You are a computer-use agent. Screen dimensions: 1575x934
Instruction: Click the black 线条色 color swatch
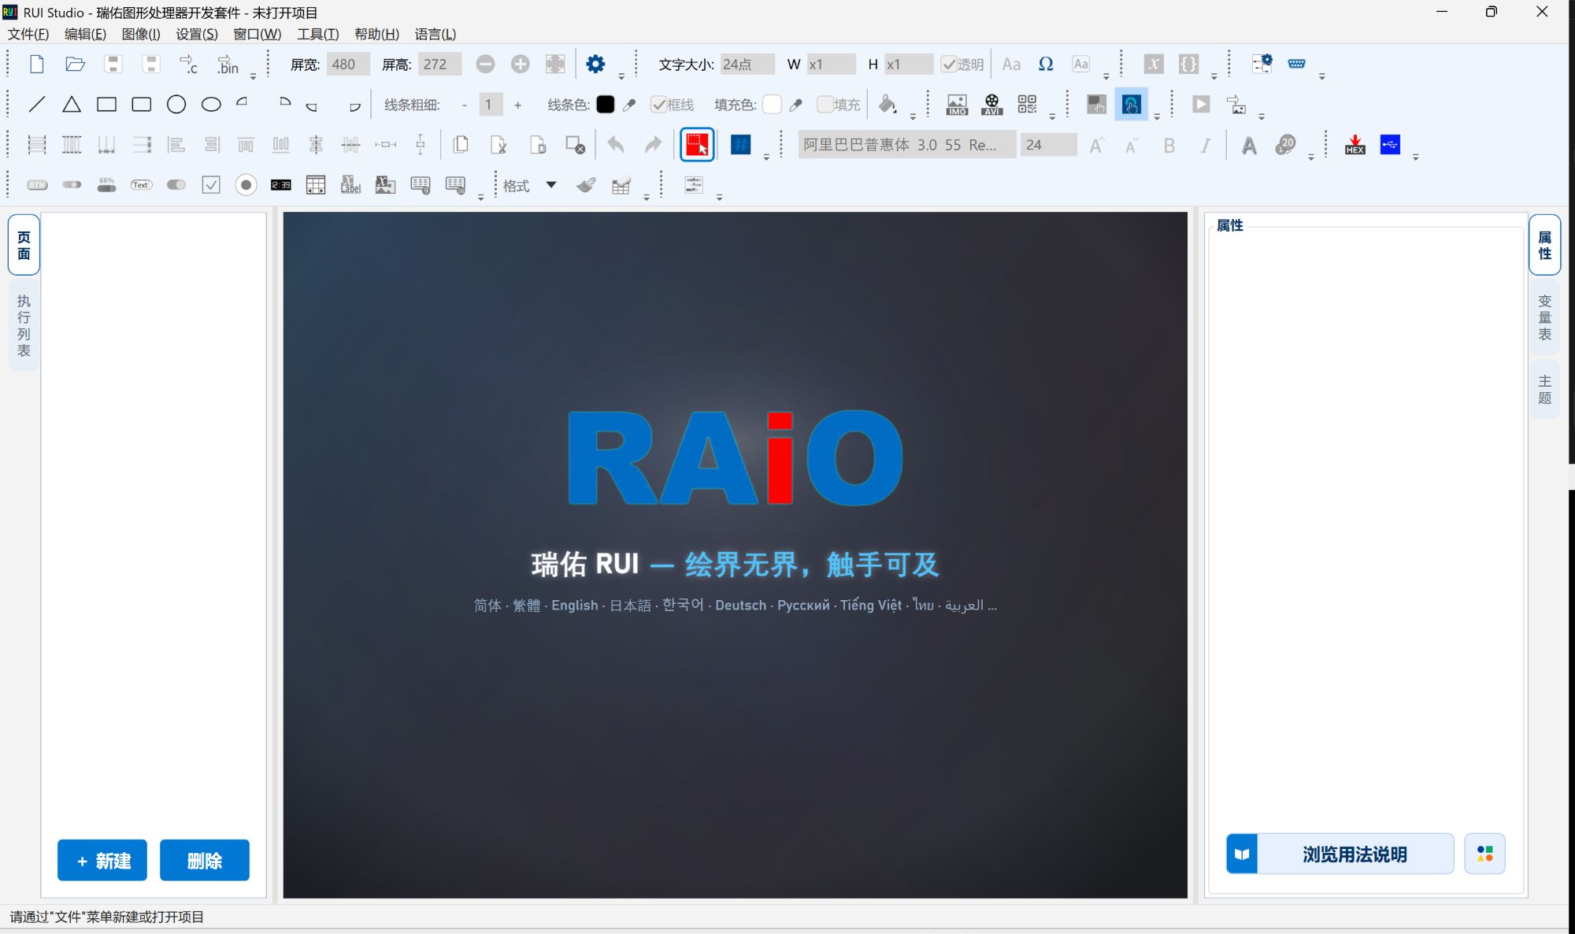605,105
